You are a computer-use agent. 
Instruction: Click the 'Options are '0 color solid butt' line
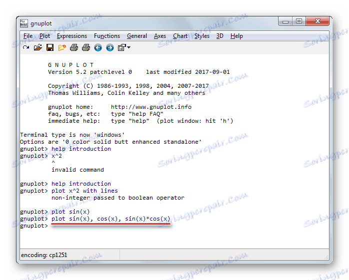pyautogui.click(x=111, y=142)
